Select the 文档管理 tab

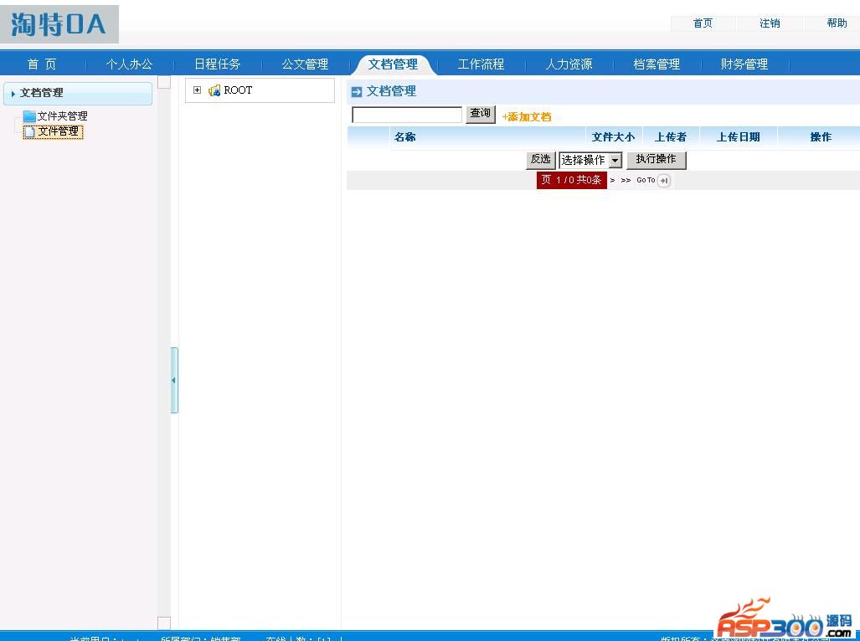[394, 64]
